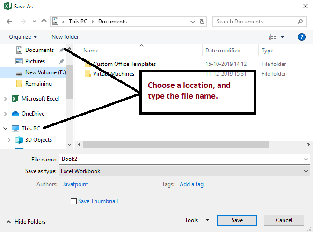Open Help with the question mark icon

[302, 37]
